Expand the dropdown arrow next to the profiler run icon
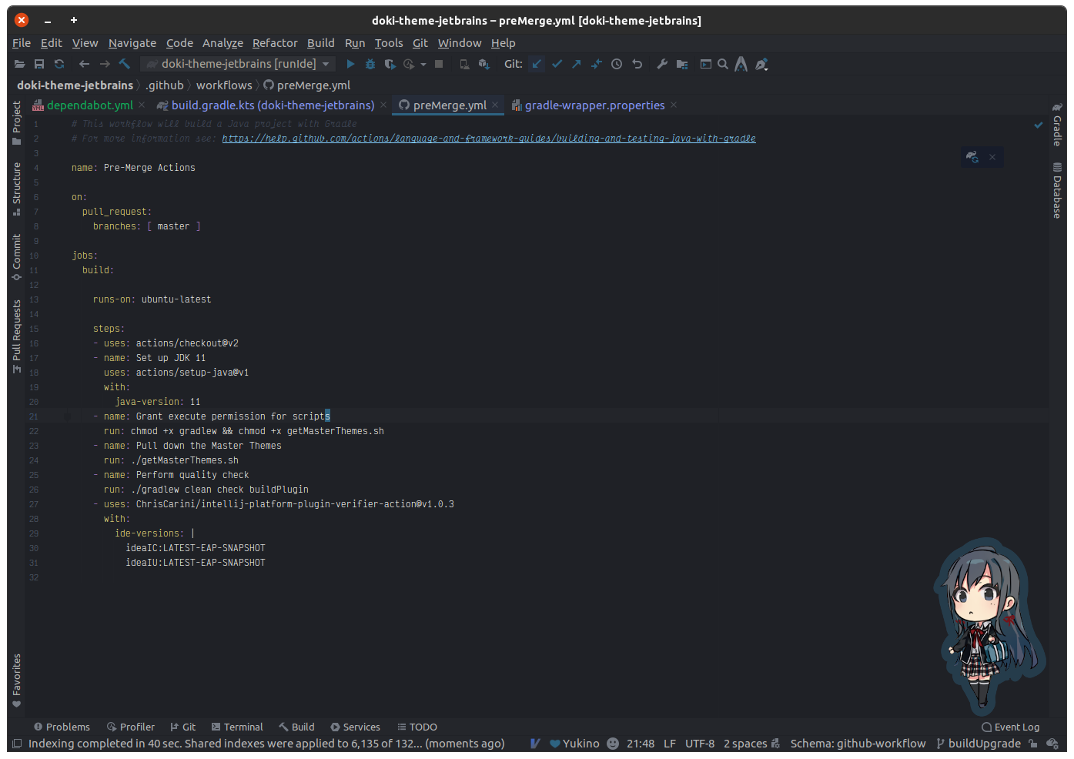This screenshot has height=759, width=1074. point(423,65)
